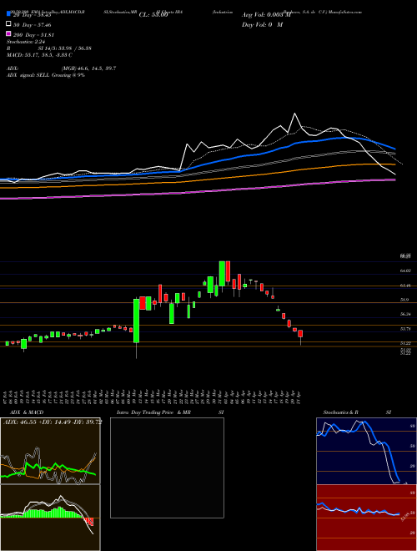Image resolution: width=417 pixels, height=551 pixels.
Task: Click the 'ADX signal: SELL Growing @ 9%' text
Action: [46, 75]
